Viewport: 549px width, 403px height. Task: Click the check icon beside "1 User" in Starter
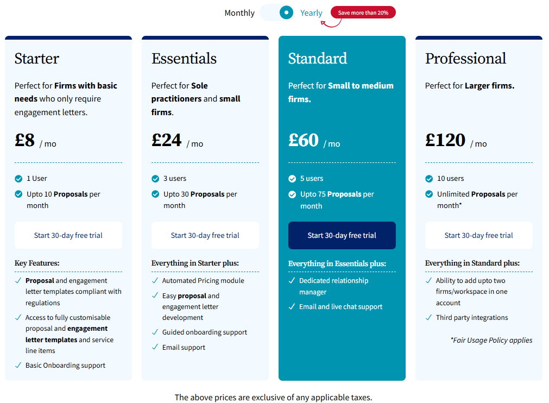tap(18, 178)
